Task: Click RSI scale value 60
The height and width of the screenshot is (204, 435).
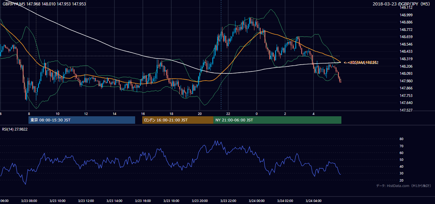Action: [x=401, y=153]
